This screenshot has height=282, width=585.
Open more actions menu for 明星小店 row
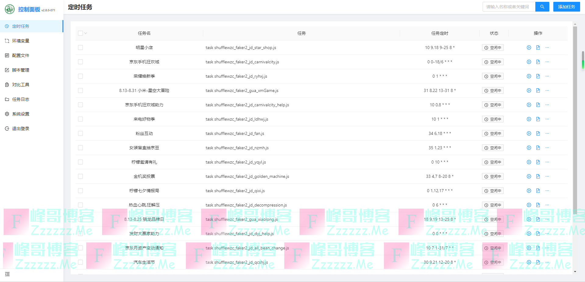click(x=547, y=48)
